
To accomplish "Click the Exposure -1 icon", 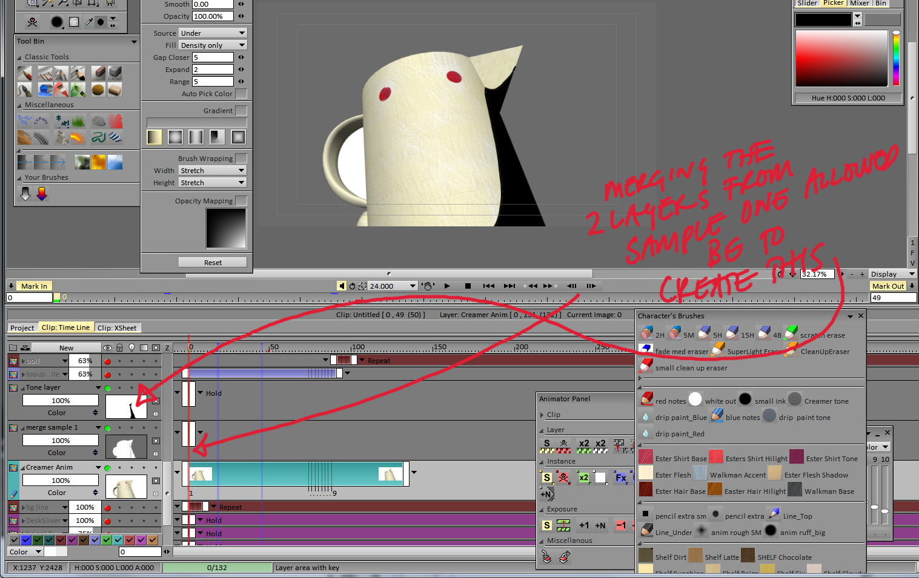I will click(621, 525).
